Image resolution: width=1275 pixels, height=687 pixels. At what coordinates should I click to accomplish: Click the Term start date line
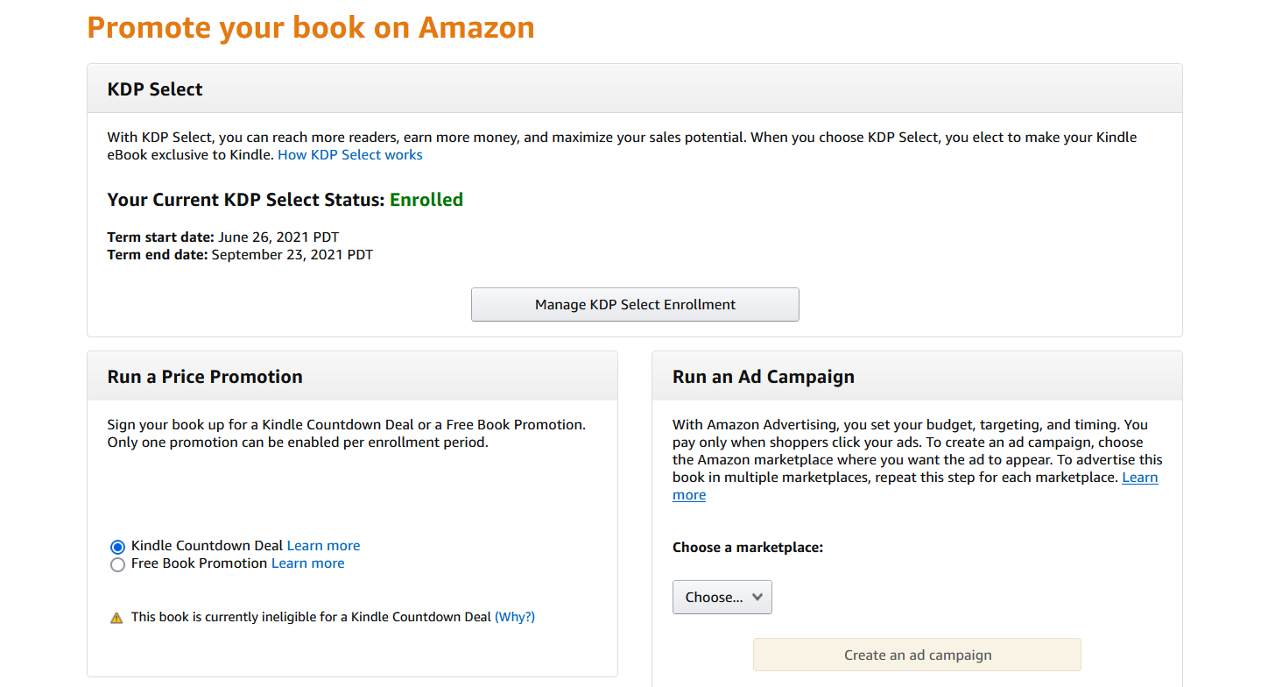[222, 237]
